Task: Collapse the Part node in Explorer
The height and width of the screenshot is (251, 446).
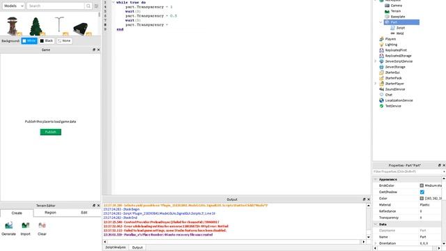Action: (x=380, y=22)
